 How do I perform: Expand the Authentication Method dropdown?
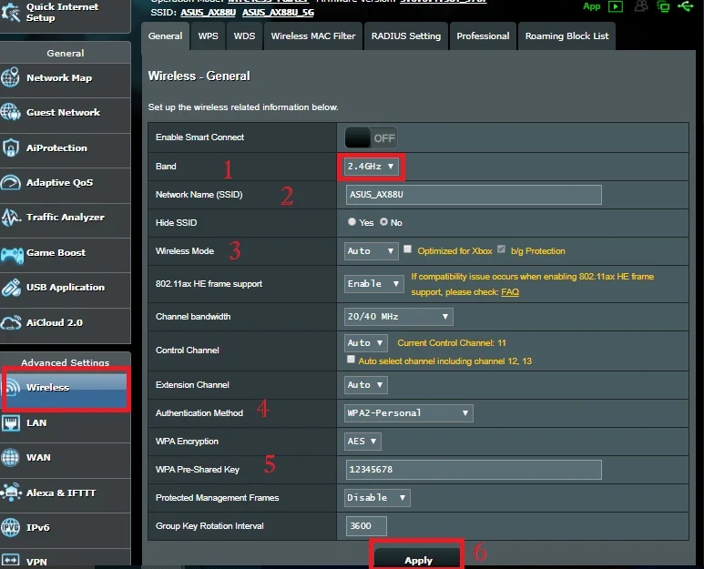pos(408,413)
